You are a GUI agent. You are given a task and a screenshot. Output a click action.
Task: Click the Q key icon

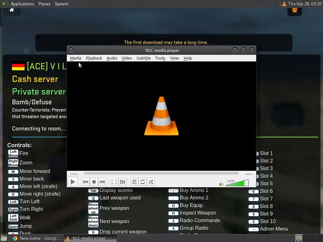click(x=93, y=199)
